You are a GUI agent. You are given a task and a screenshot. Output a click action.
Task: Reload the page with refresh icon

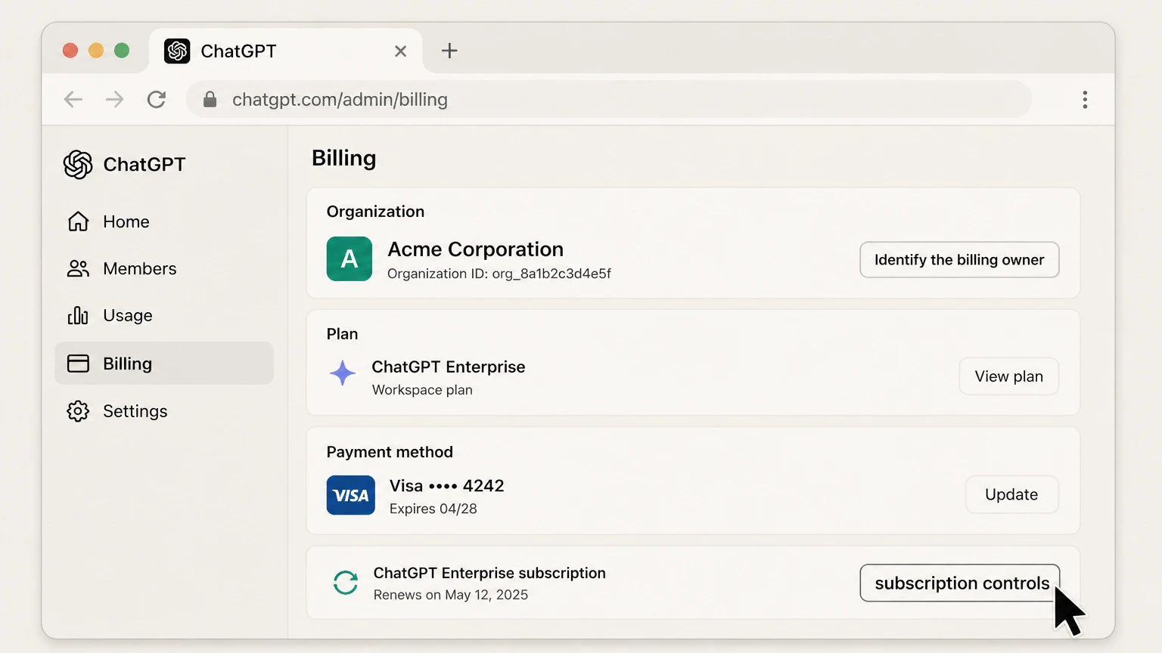157,100
